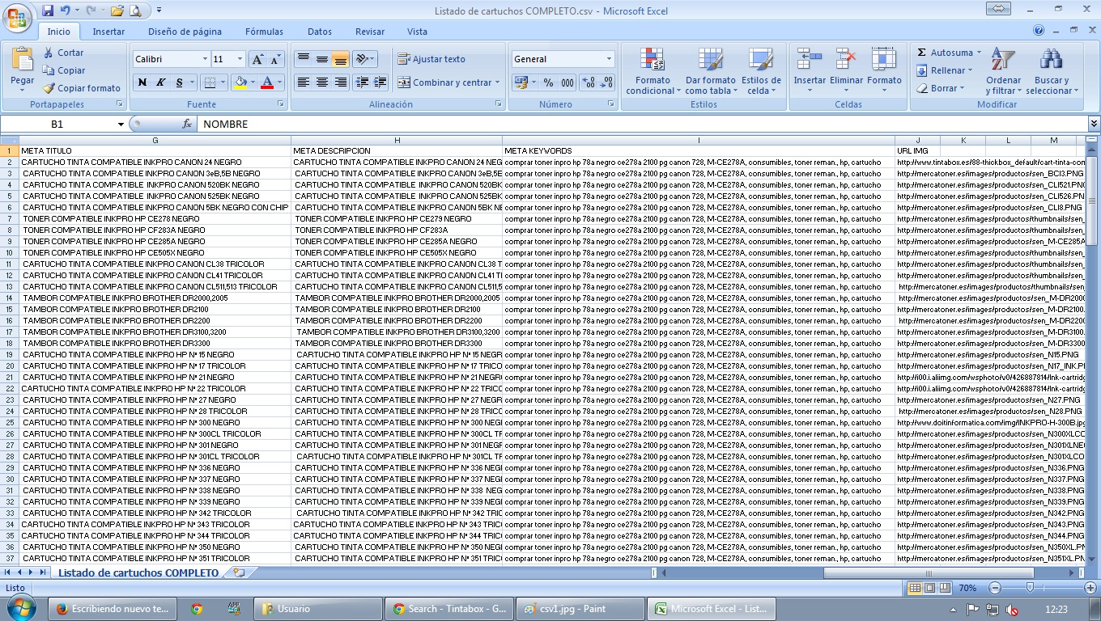Increase decimal places icon
The height and width of the screenshot is (621, 1101).
[x=589, y=82]
